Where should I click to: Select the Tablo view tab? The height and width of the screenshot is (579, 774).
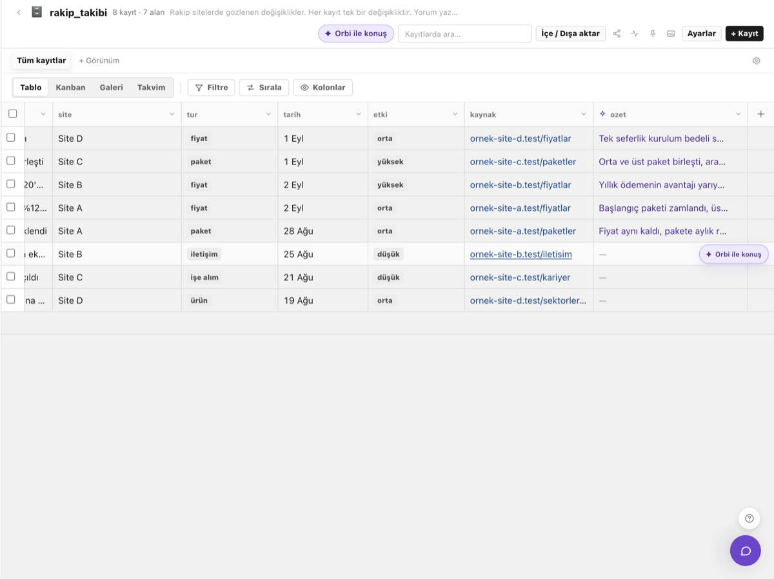(x=31, y=88)
